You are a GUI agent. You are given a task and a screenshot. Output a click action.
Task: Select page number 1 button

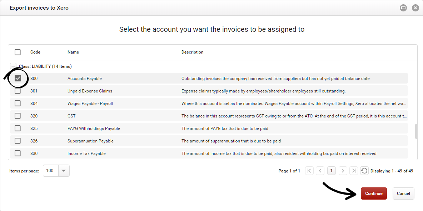pyautogui.click(x=332, y=171)
